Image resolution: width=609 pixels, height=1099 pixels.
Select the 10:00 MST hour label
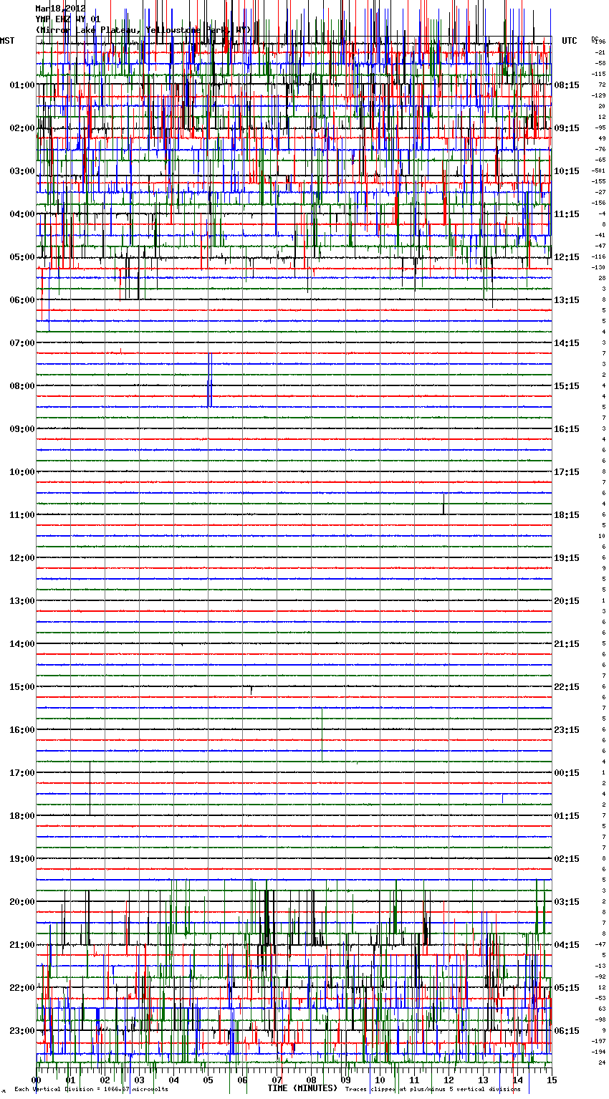22,472
